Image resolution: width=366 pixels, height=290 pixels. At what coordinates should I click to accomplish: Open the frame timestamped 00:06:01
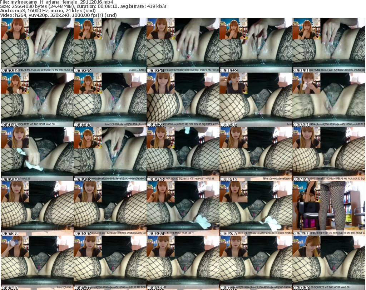(328, 208)
